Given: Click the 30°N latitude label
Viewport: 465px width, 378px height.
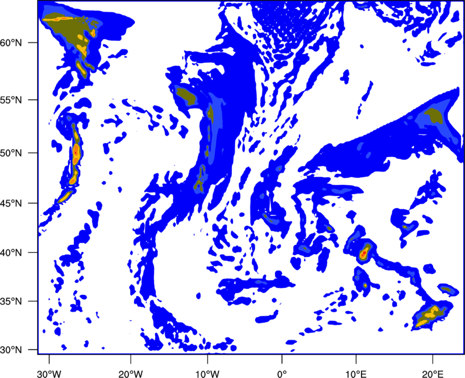Looking at the screenshot, I should coord(11,350).
